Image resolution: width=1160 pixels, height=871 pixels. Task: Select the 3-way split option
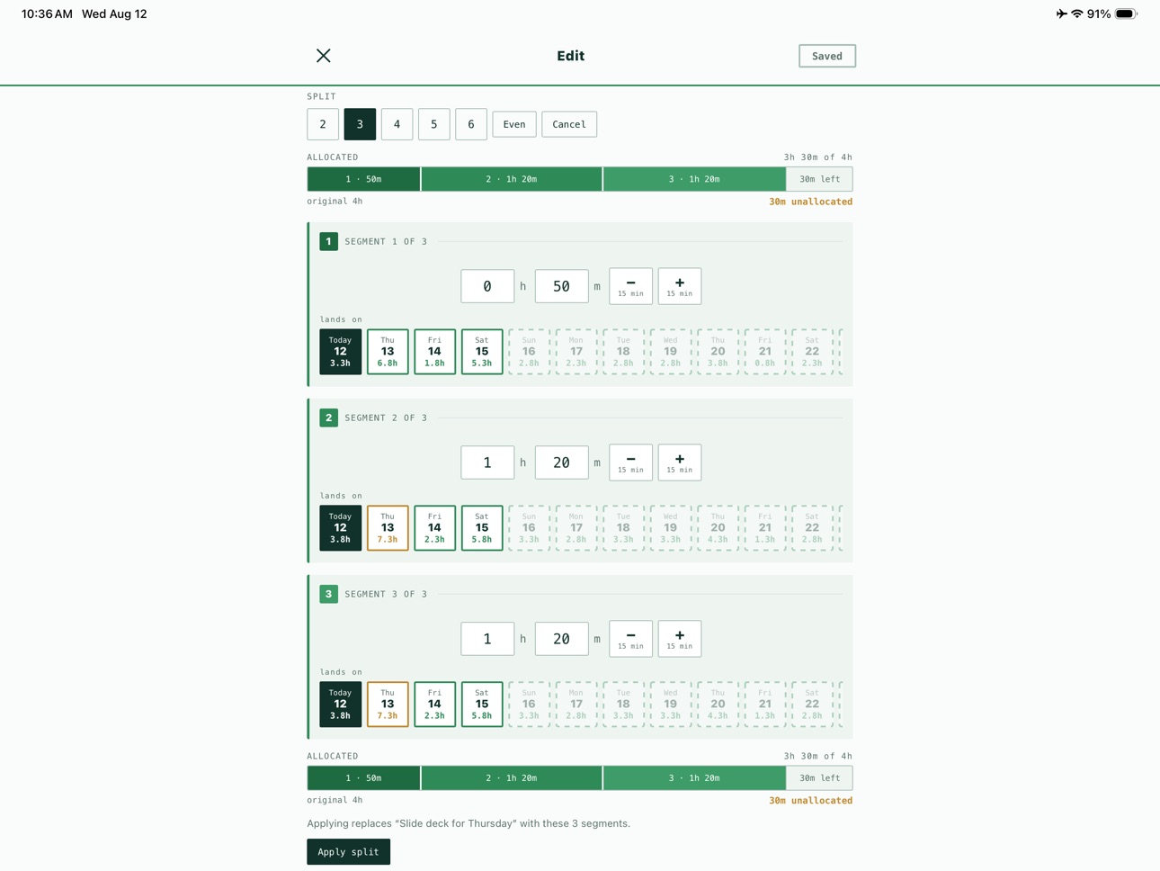click(x=360, y=124)
